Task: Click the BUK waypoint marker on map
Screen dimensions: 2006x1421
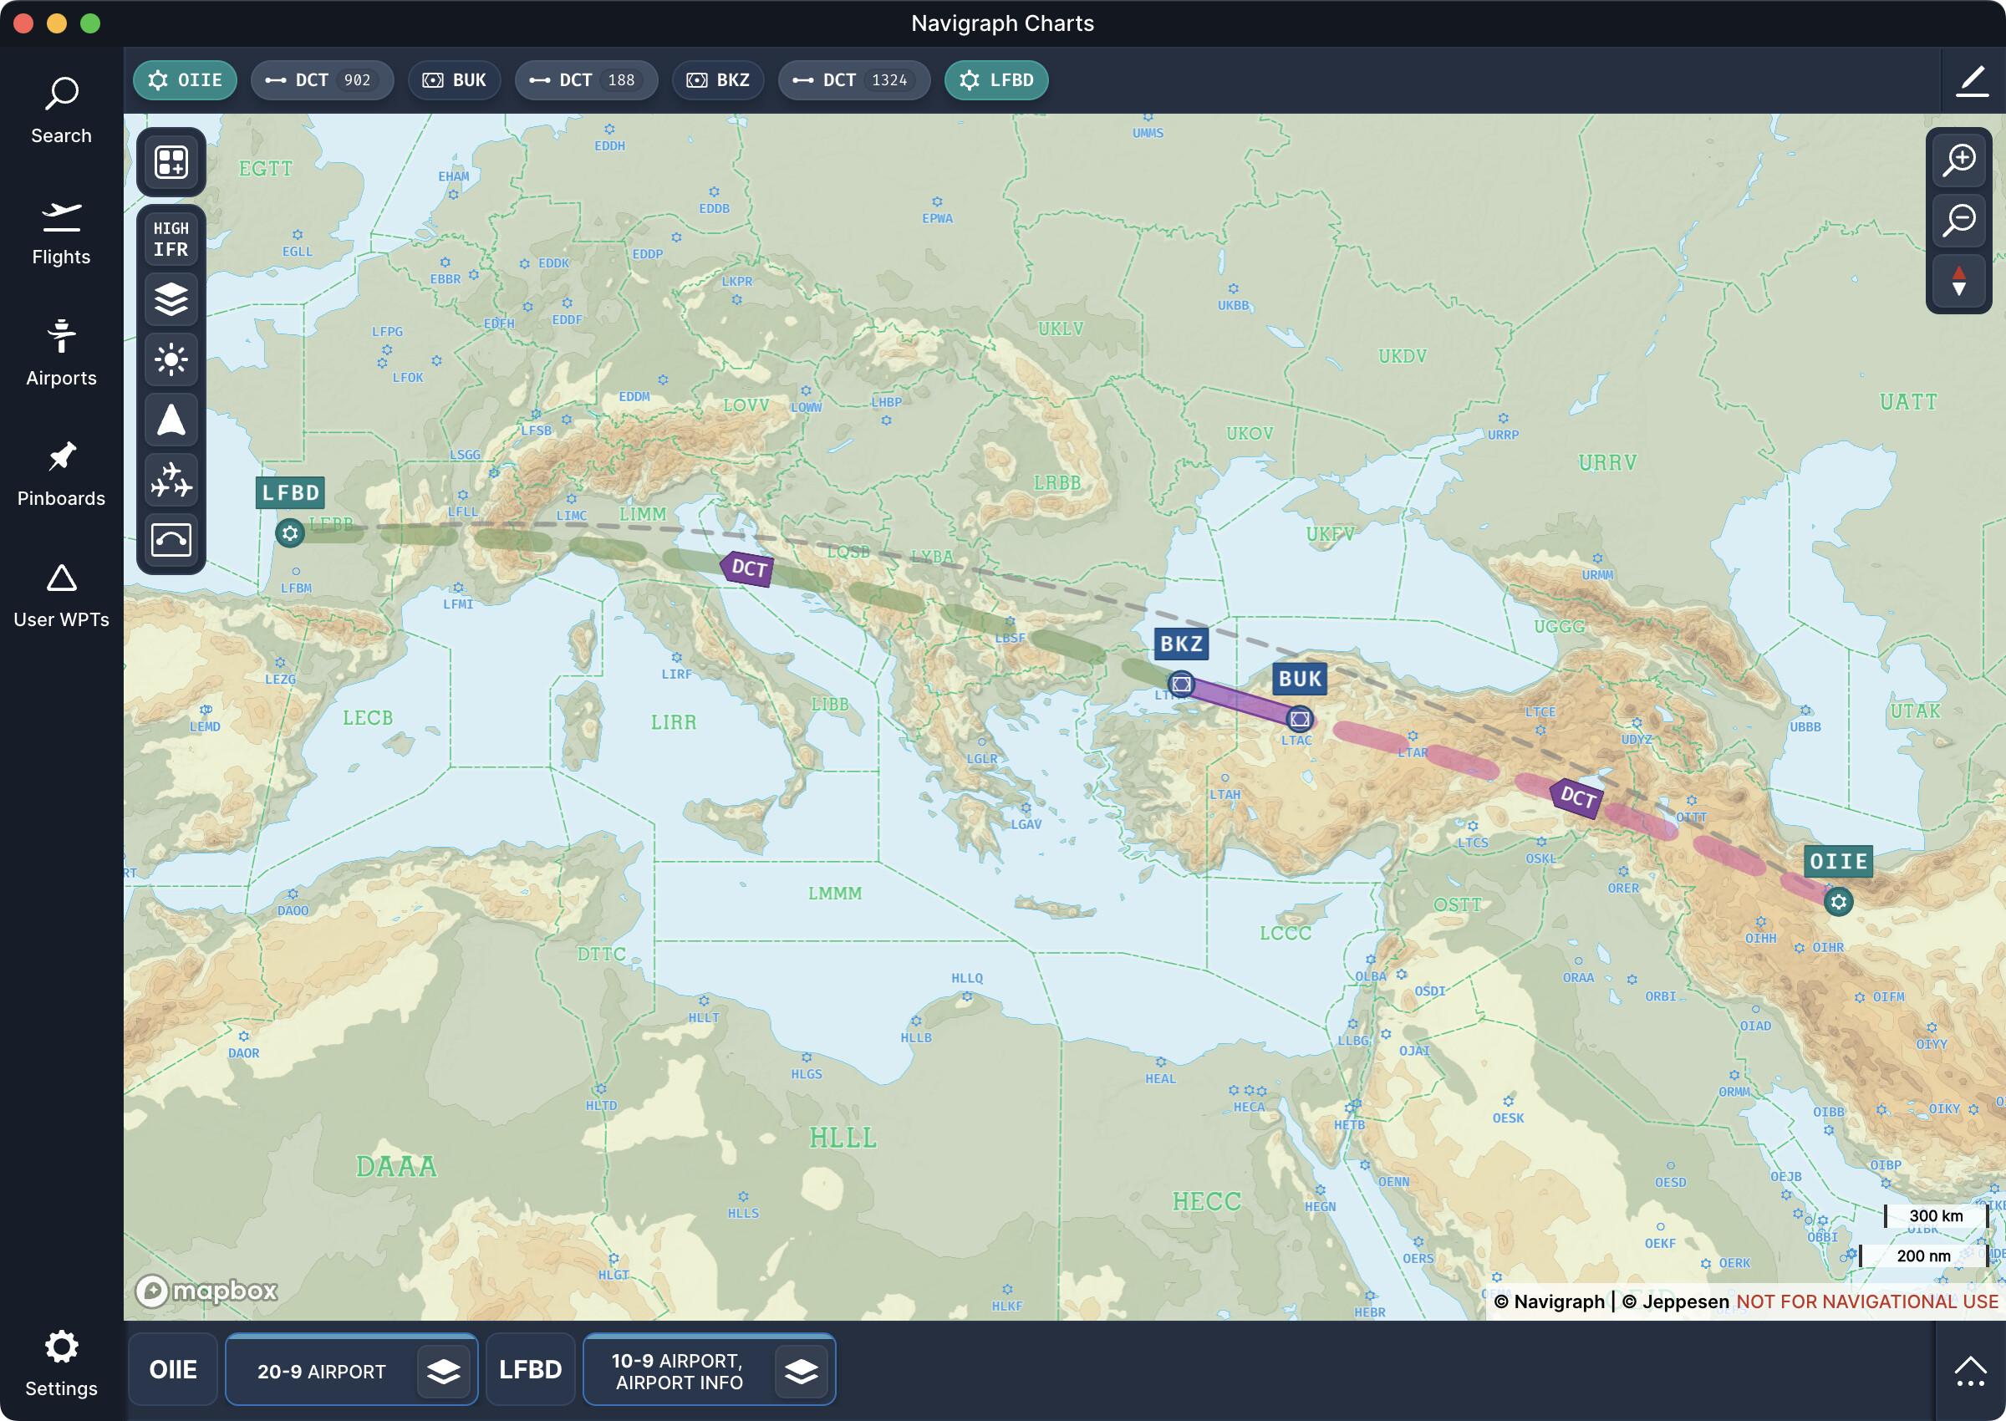Action: [1300, 719]
